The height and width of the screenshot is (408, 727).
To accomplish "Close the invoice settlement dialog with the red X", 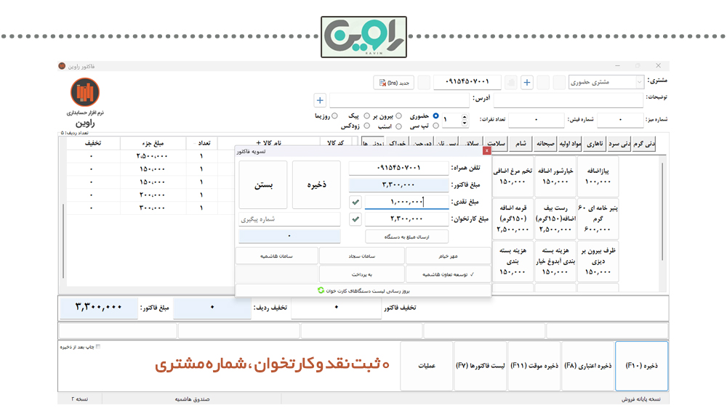I will point(486,151).
